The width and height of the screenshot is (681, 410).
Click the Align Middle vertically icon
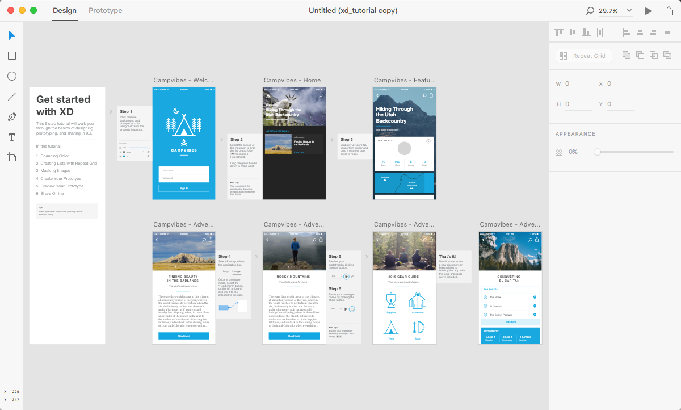coord(573,32)
